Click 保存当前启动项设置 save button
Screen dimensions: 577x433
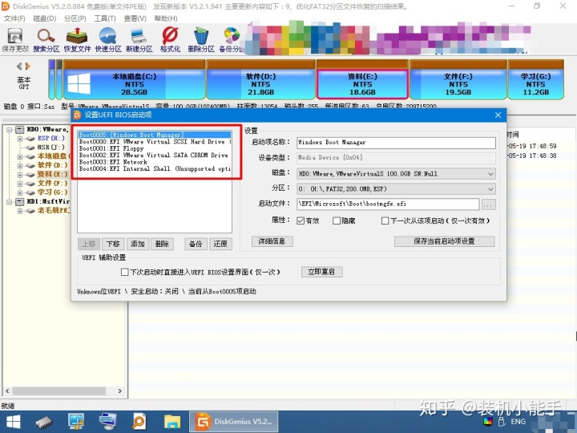point(444,241)
